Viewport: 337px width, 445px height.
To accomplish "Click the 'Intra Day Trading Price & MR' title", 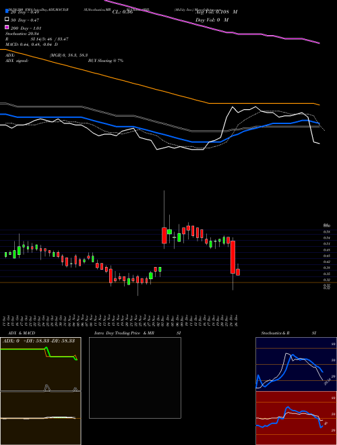I will coord(124,333).
